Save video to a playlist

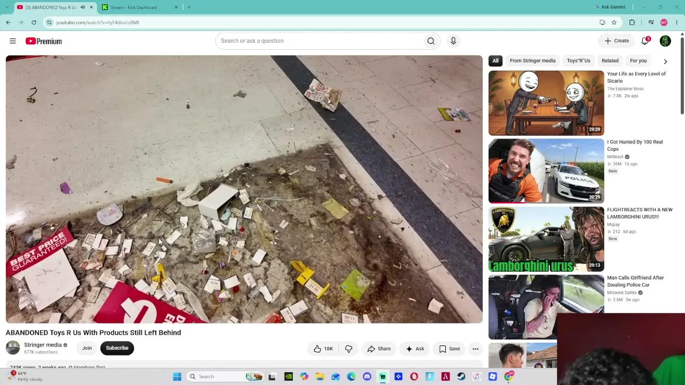coord(450,349)
